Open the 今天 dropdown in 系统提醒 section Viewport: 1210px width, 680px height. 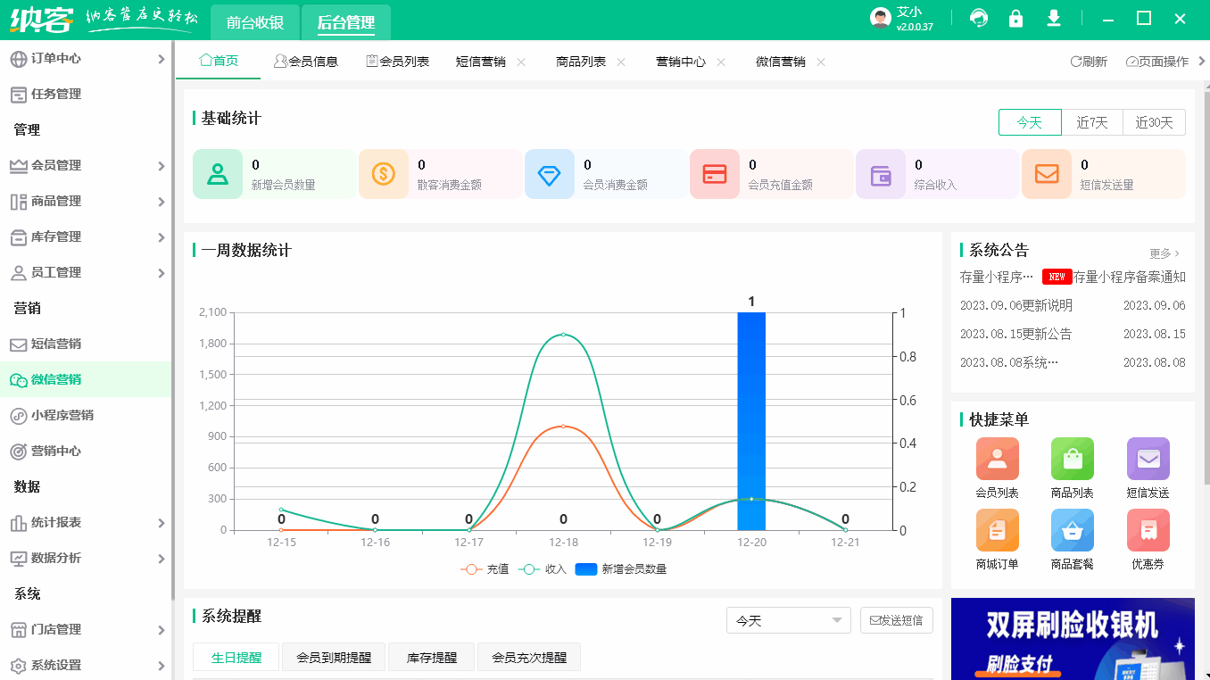[x=788, y=619]
